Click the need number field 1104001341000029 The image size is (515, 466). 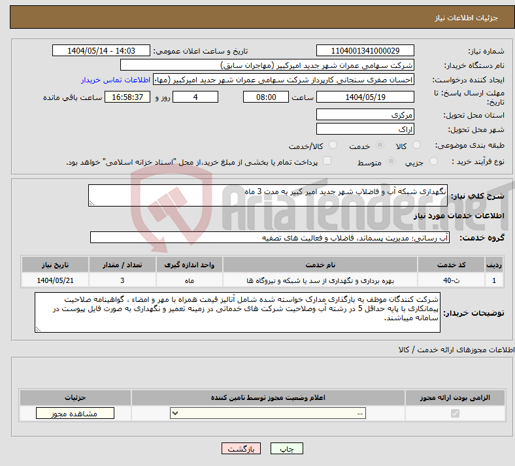pos(365,50)
